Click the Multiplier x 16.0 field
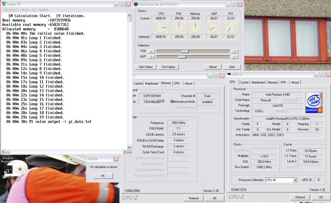Screen dimensions: 331x203 point(264,156)
